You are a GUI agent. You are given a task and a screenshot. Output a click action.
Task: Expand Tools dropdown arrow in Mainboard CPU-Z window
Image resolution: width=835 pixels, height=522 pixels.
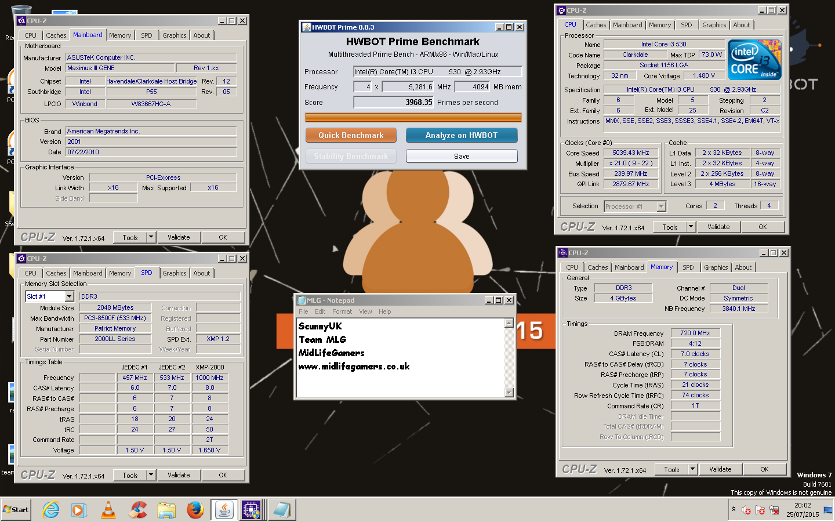(151, 237)
